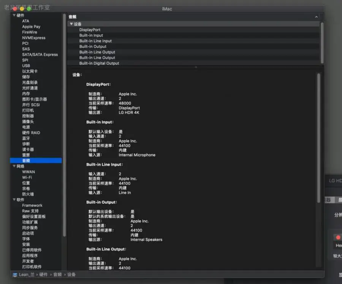The width and height of the screenshot is (342, 284).
Task: Collapse the 软件 section in the sidebar
Action: coord(14,200)
